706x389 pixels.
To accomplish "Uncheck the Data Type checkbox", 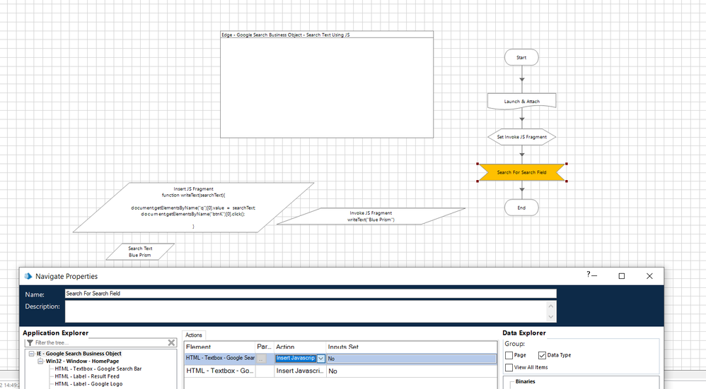I will (x=543, y=355).
